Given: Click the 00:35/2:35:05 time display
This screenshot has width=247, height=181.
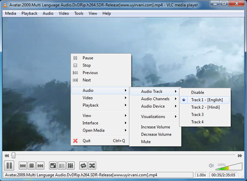Looking at the screenshot, I should (x=223, y=175).
